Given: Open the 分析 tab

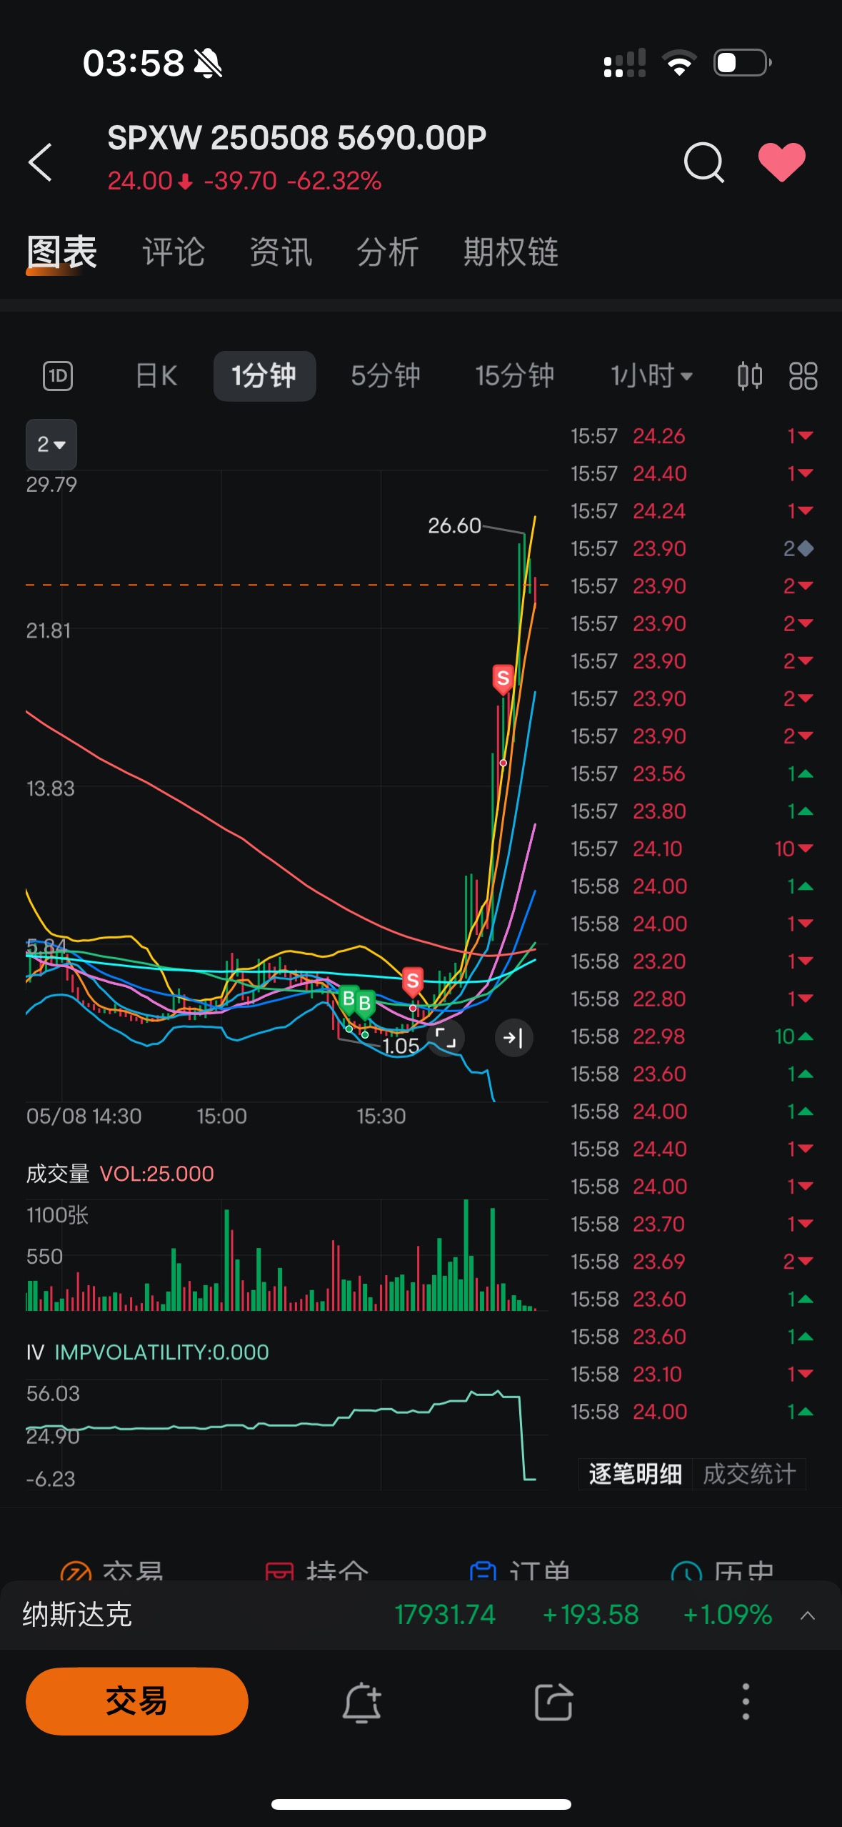Looking at the screenshot, I should (388, 252).
